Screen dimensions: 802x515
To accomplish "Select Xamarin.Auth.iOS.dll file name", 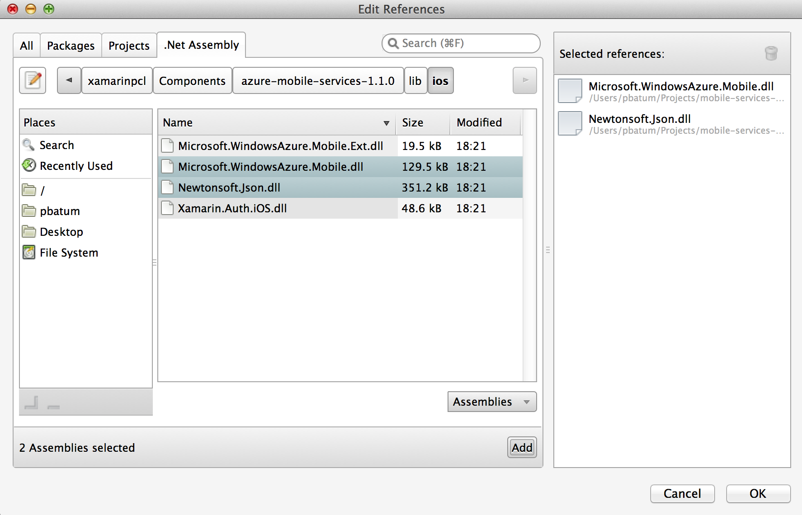I will tap(232, 208).
